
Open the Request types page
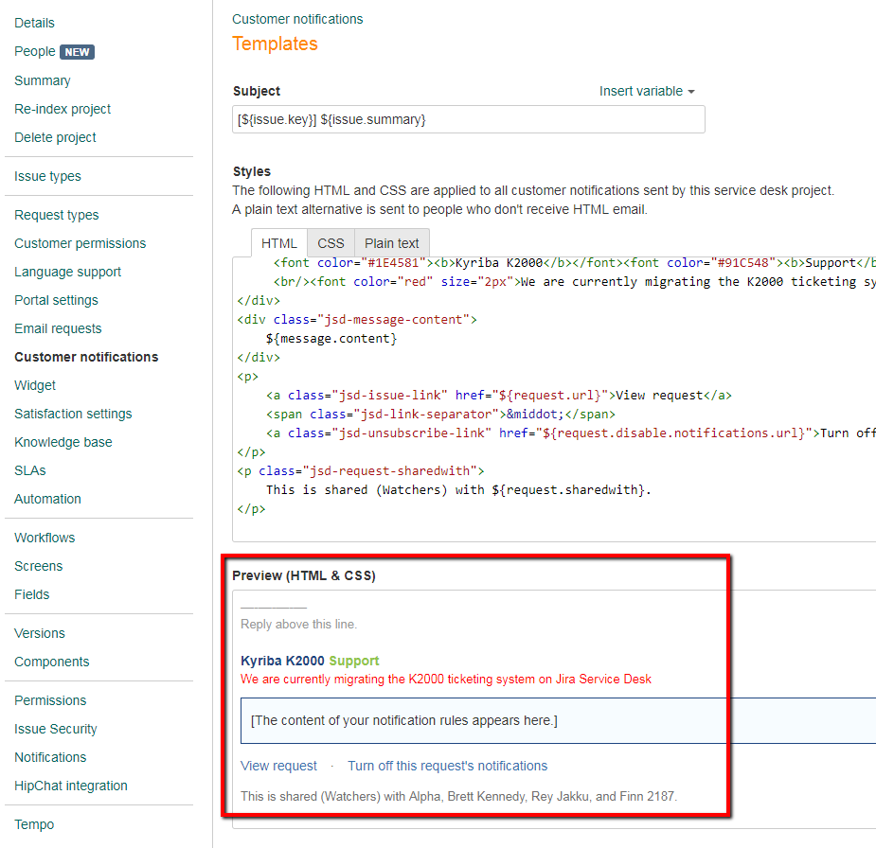[58, 215]
